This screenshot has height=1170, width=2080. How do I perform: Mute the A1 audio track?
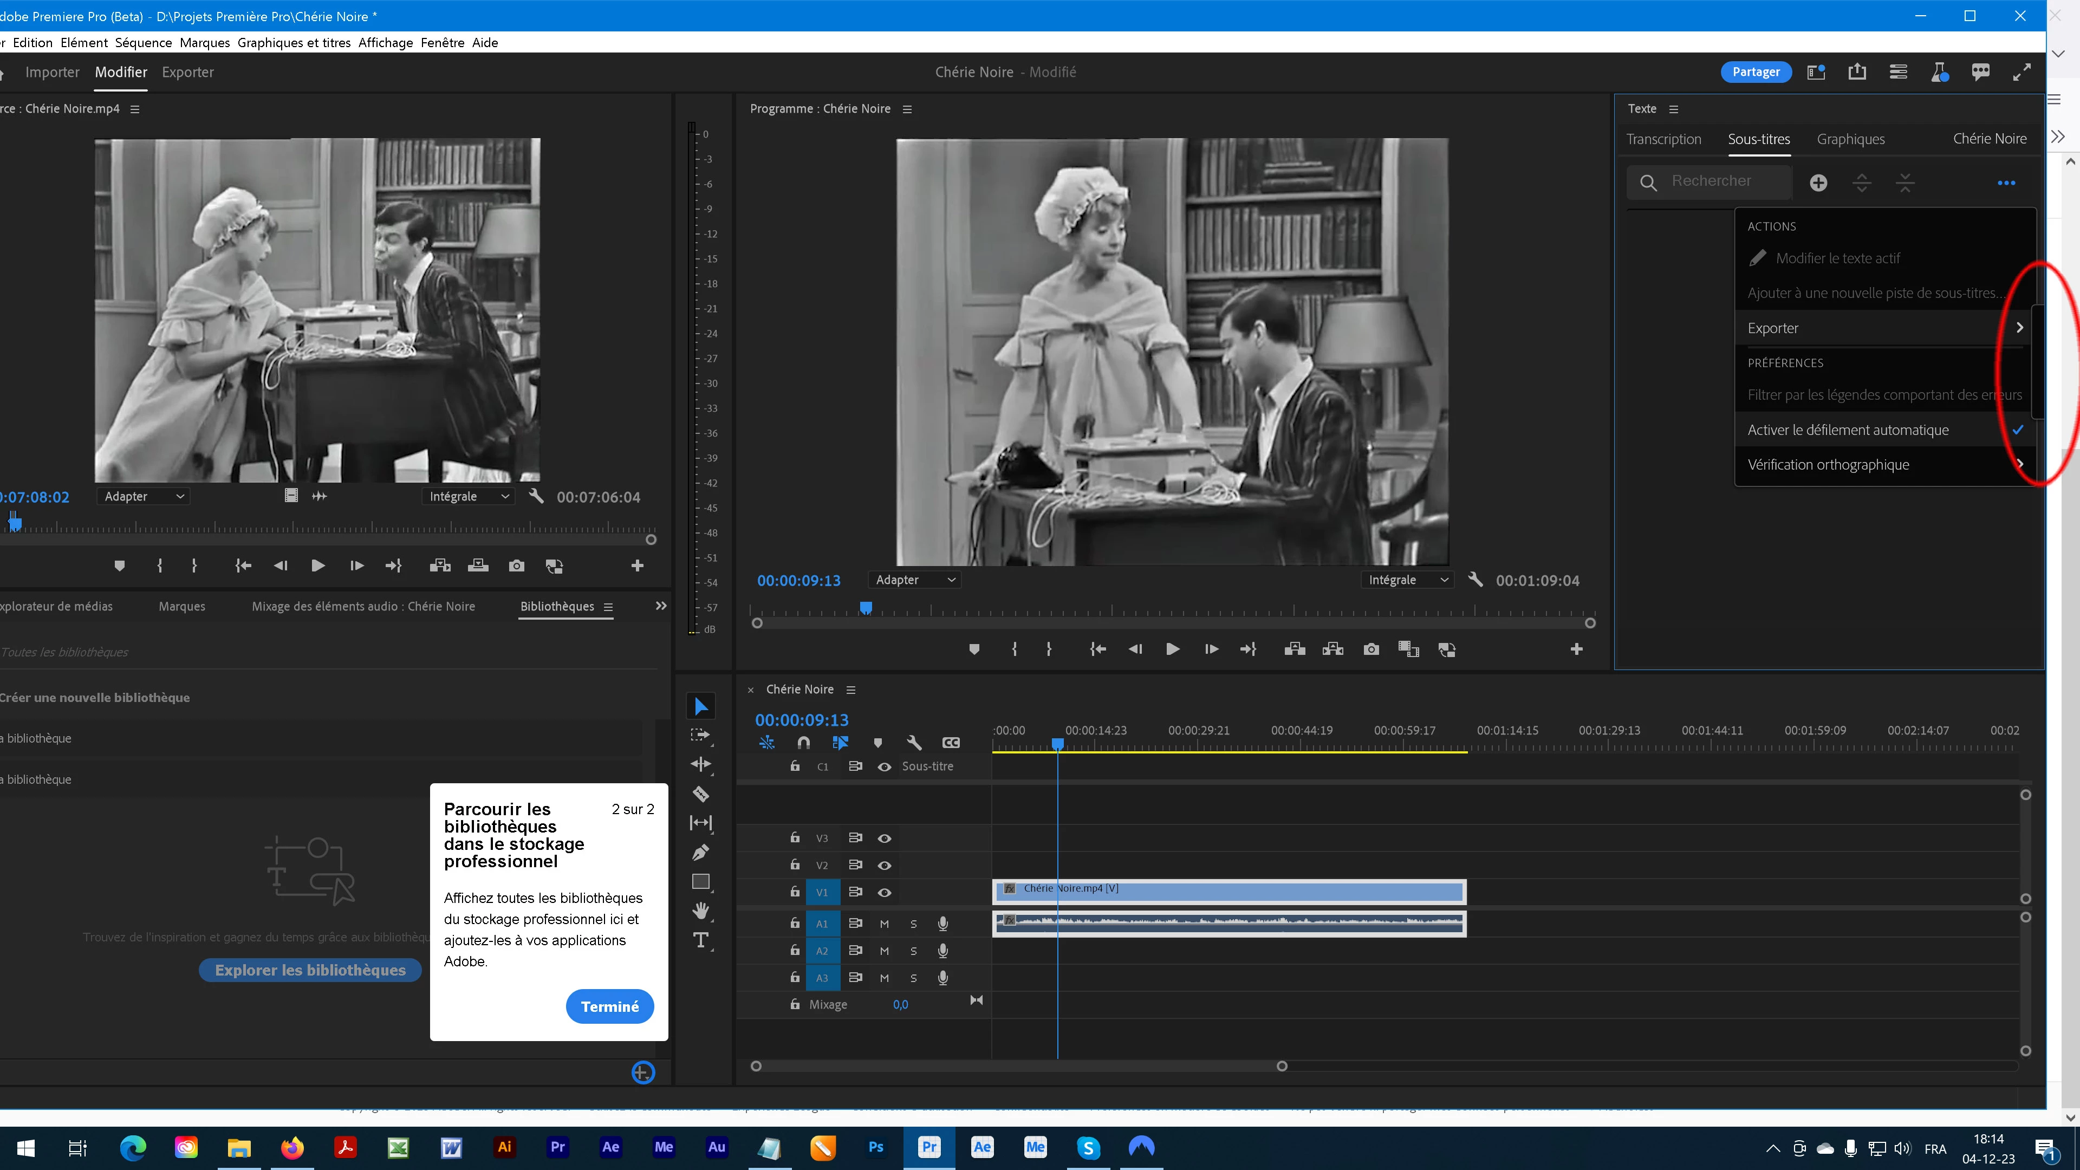(x=884, y=924)
